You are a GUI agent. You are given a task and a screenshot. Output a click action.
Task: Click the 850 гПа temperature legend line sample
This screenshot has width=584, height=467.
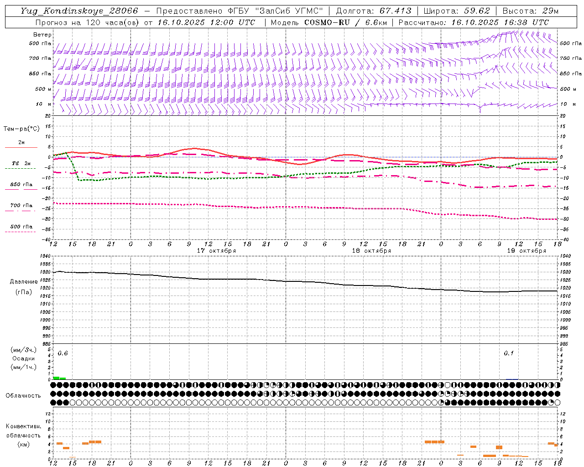pyautogui.click(x=21, y=189)
